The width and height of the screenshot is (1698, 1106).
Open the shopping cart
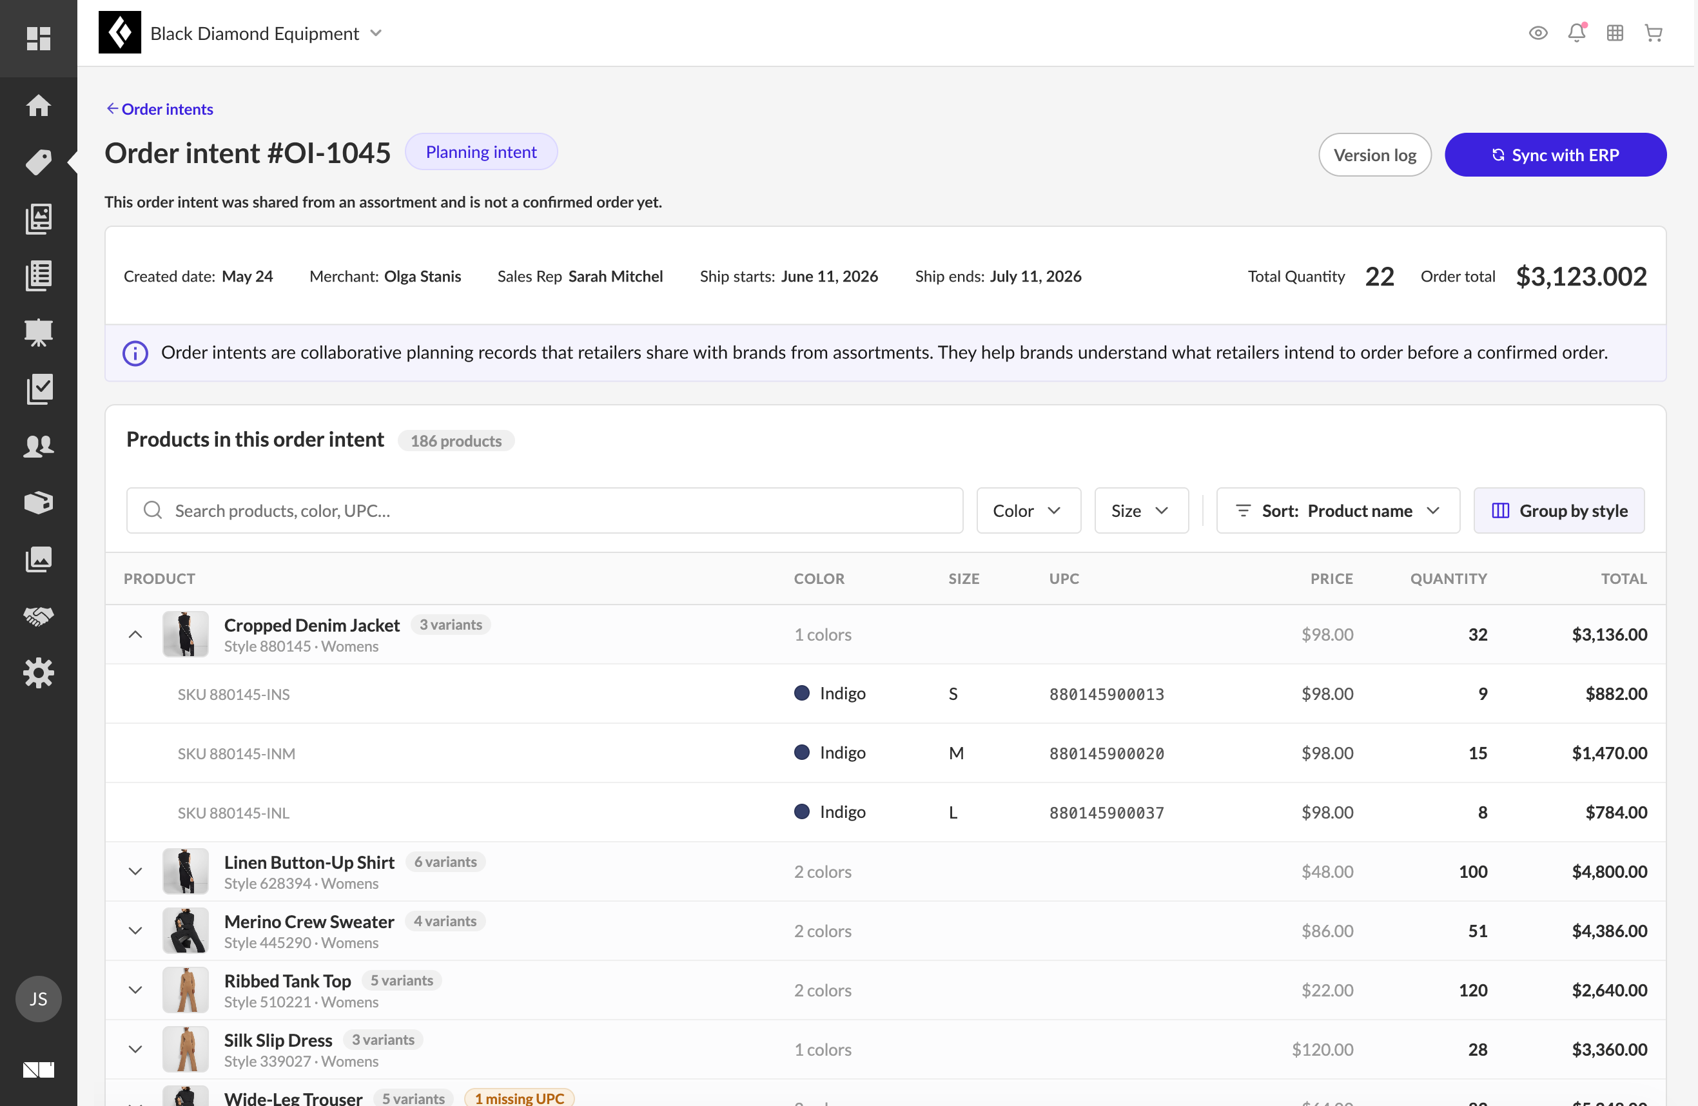pos(1654,33)
